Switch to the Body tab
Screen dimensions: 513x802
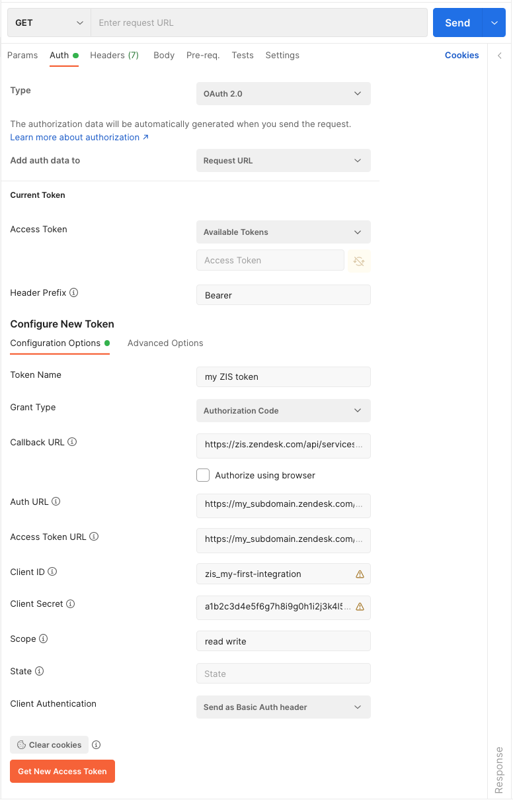click(x=164, y=56)
